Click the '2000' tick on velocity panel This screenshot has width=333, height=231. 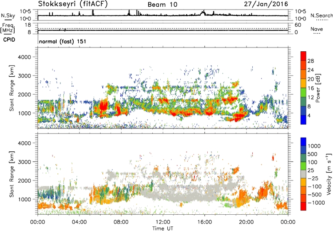tap(24, 181)
